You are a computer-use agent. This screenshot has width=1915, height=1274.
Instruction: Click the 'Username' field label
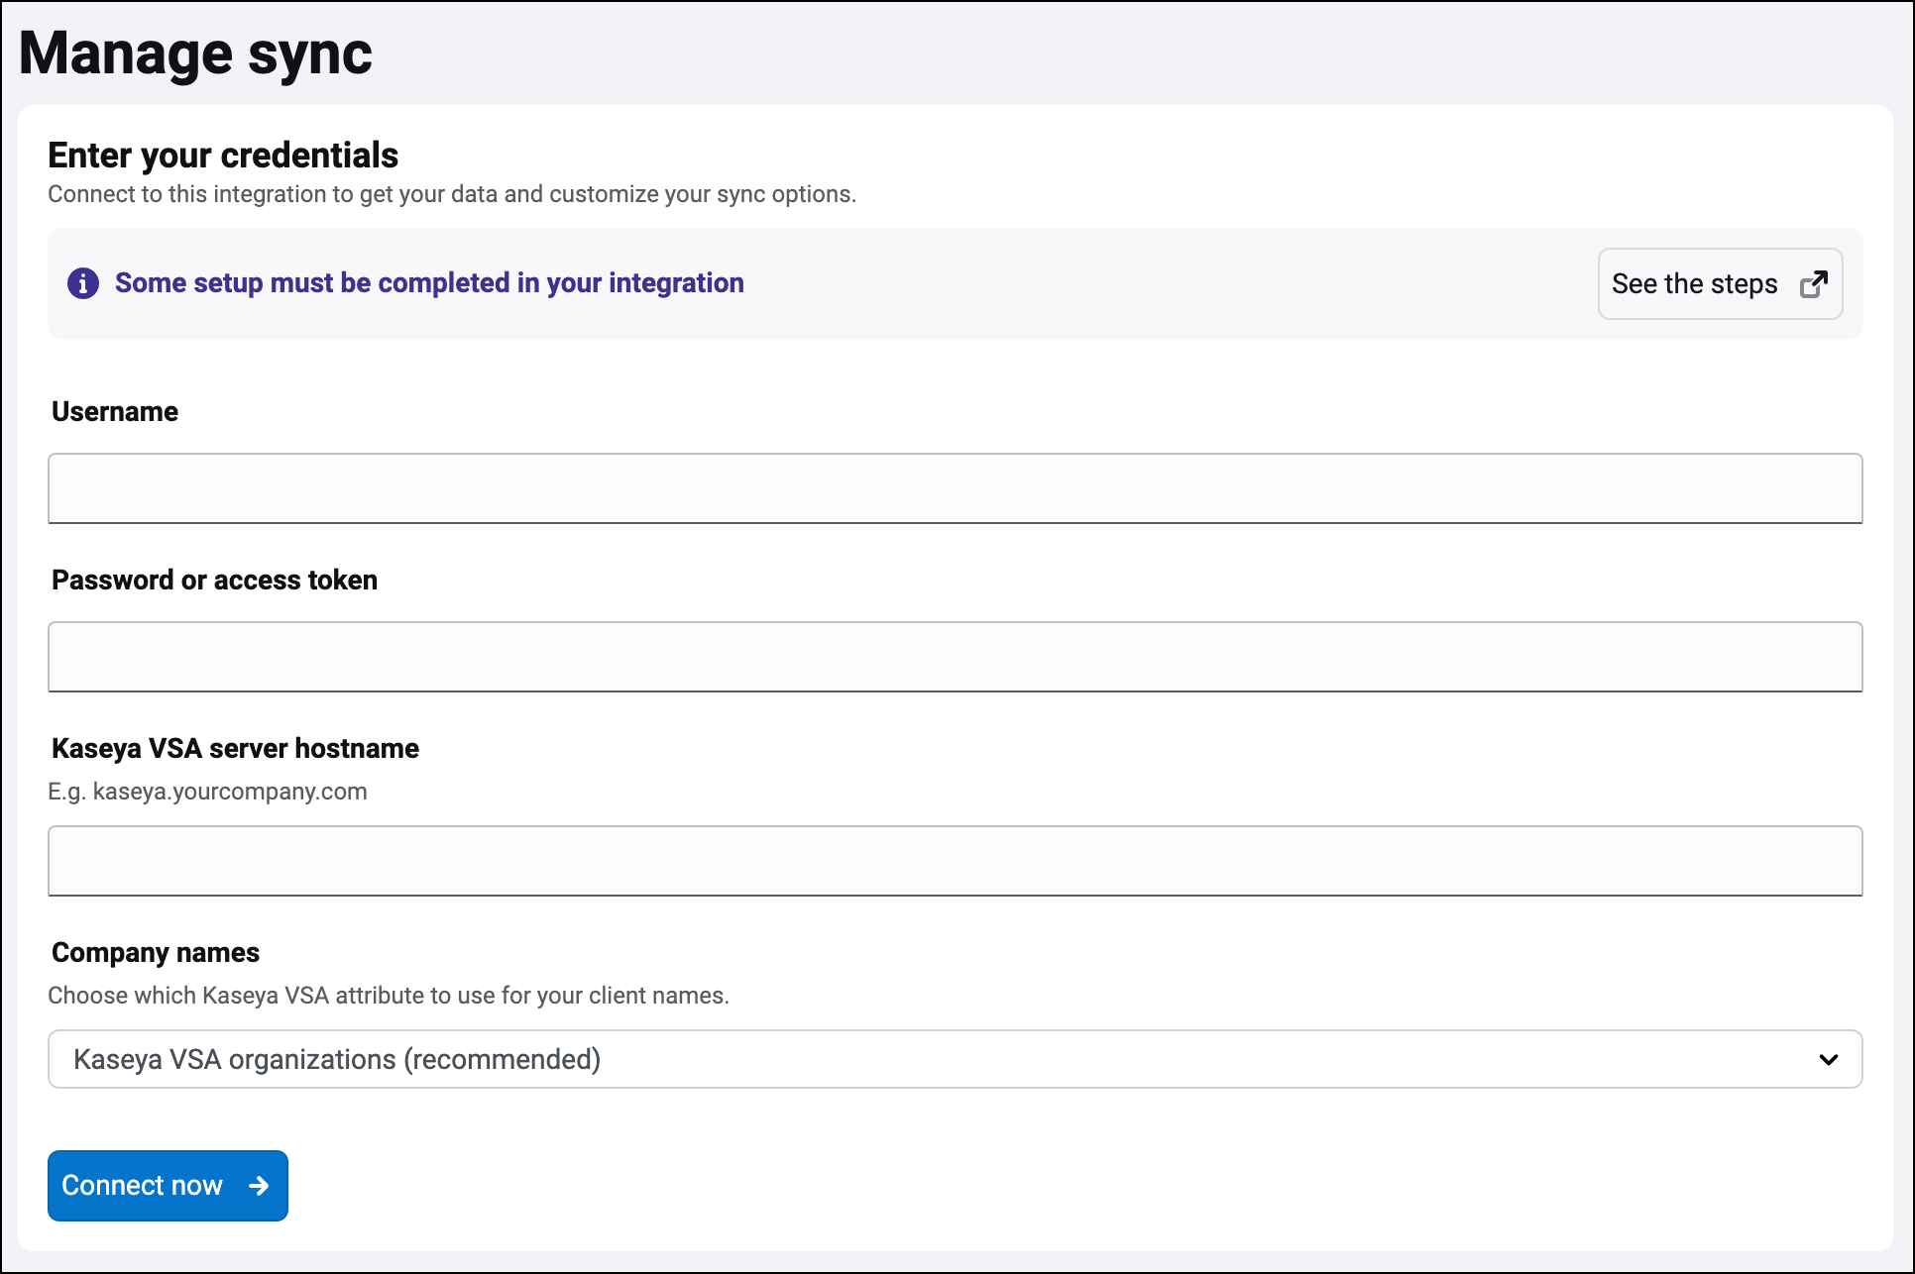[115, 412]
